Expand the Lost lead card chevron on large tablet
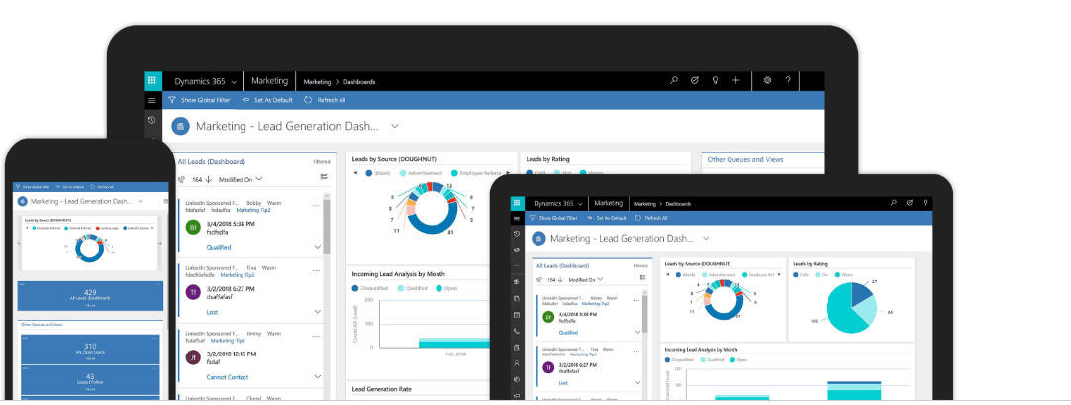 coord(317,312)
